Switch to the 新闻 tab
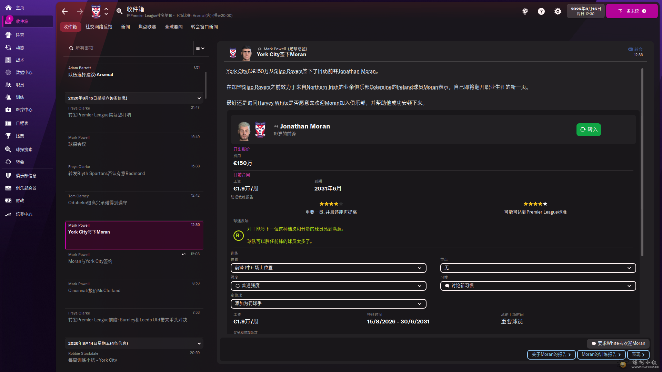The height and width of the screenshot is (372, 662). [x=126, y=27]
